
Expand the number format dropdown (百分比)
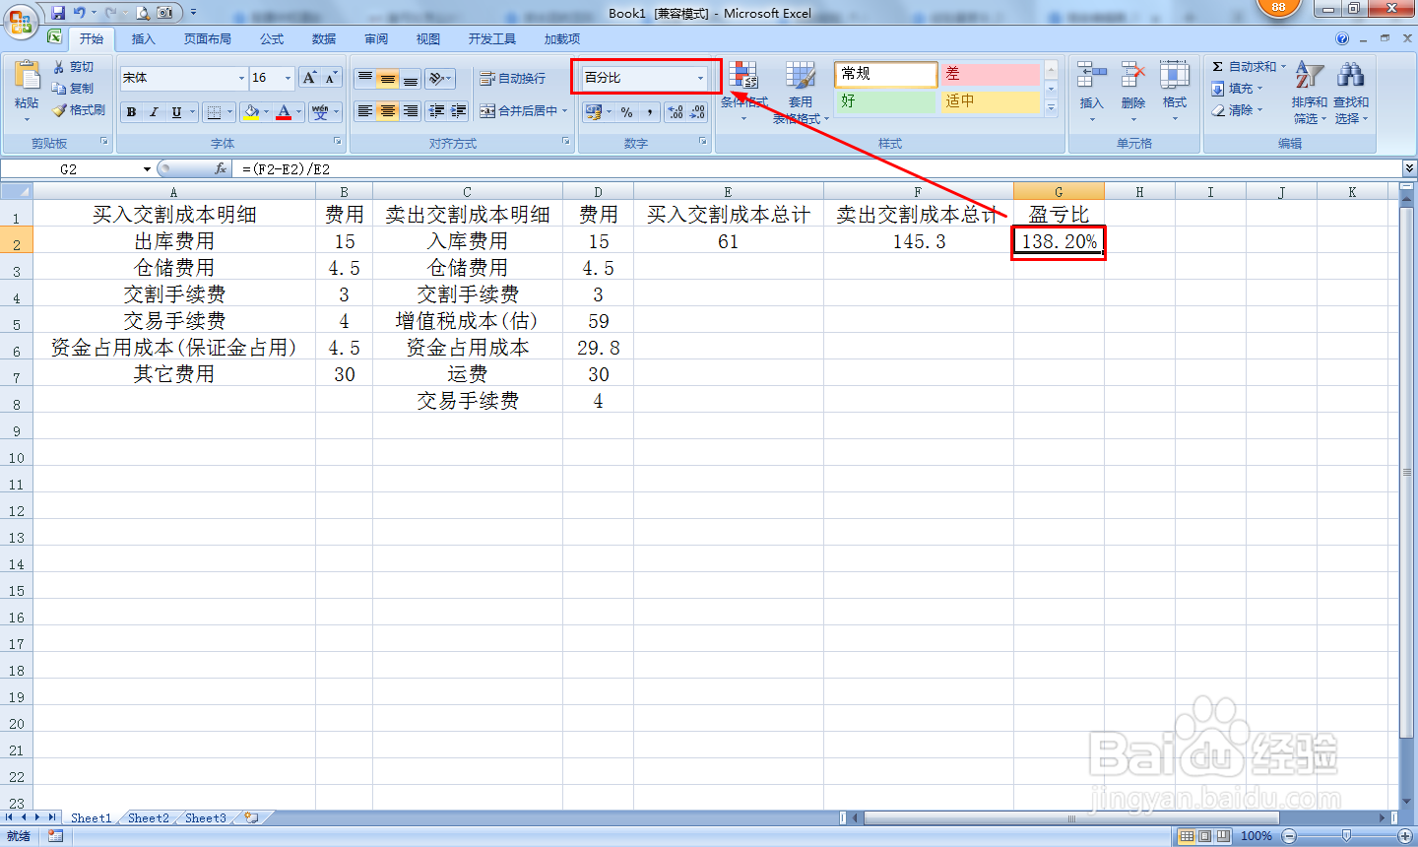[x=701, y=78]
